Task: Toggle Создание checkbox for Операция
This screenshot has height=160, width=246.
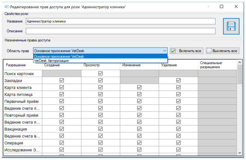Action: [x=61, y=143]
